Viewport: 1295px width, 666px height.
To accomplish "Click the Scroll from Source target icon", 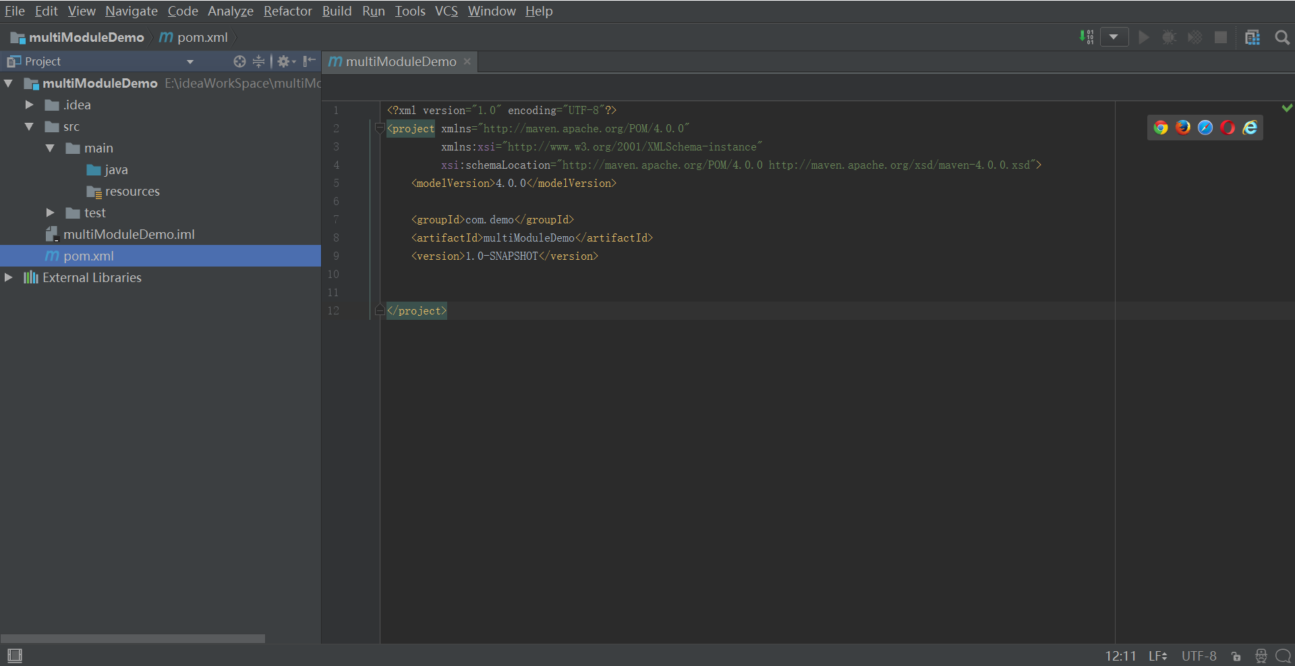I will tap(239, 61).
